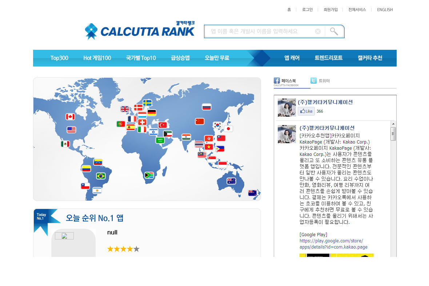Open the Top300 menu
The width and height of the screenshot is (429, 286).
pyautogui.click(x=59, y=58)
